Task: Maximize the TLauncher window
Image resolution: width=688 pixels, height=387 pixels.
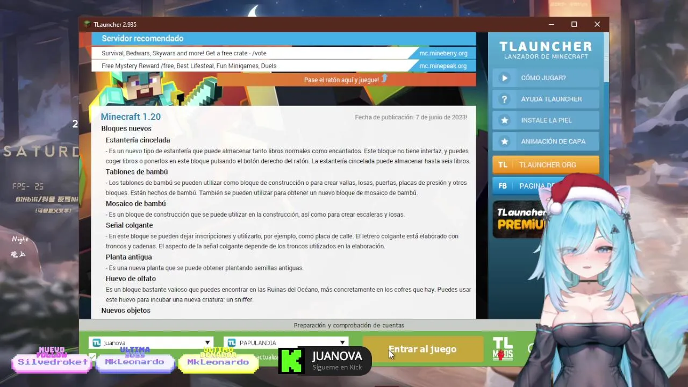Action: point(574,24)
